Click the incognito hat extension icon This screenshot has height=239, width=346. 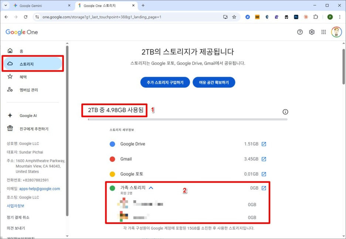[x=286, y=17]
